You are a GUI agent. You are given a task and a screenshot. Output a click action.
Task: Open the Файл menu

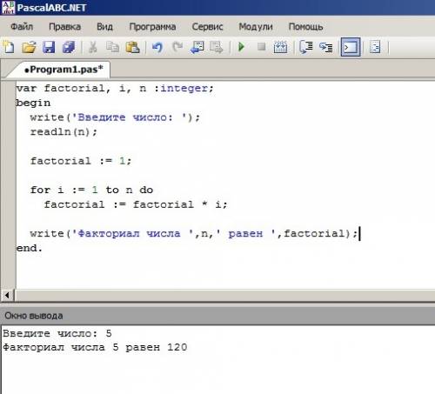point(22,27)
